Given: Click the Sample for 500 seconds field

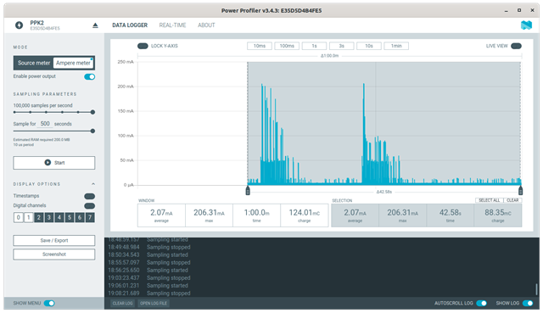Looking at the screenshot, I should pyautogui.click(x=45, y=124).
